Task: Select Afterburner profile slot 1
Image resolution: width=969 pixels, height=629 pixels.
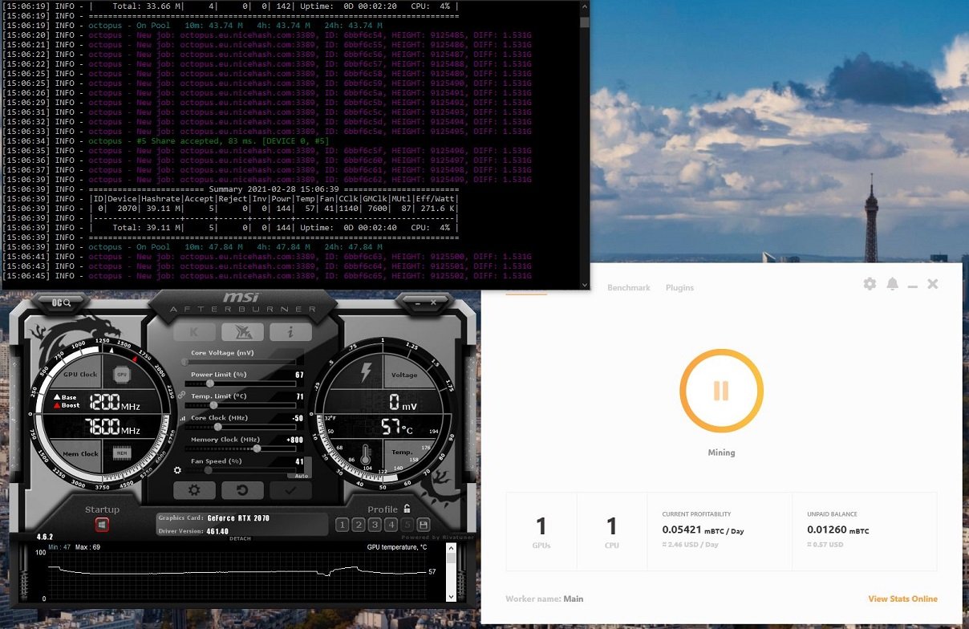Action: click(x=342, y=525)
